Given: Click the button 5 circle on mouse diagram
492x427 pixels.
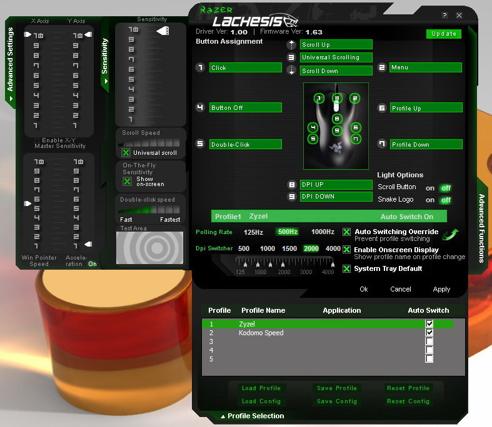Looking at the screenshot, I should point(313,139).
